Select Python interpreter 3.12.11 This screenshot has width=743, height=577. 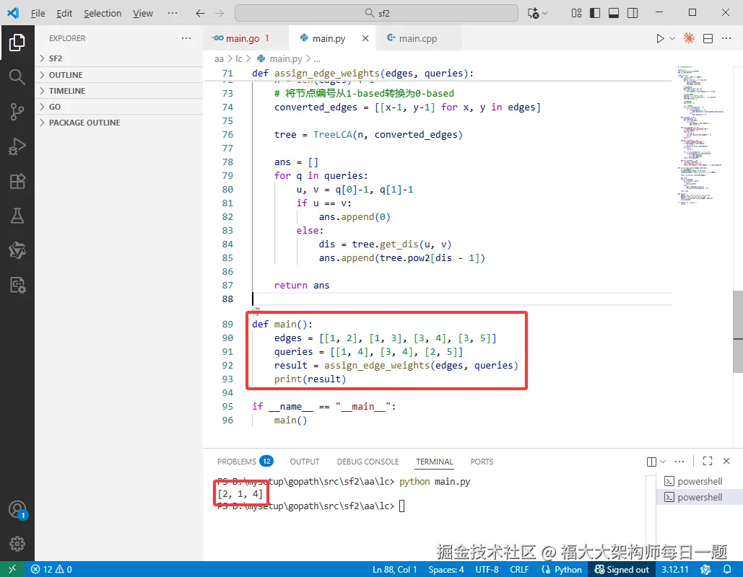(674, 569)
